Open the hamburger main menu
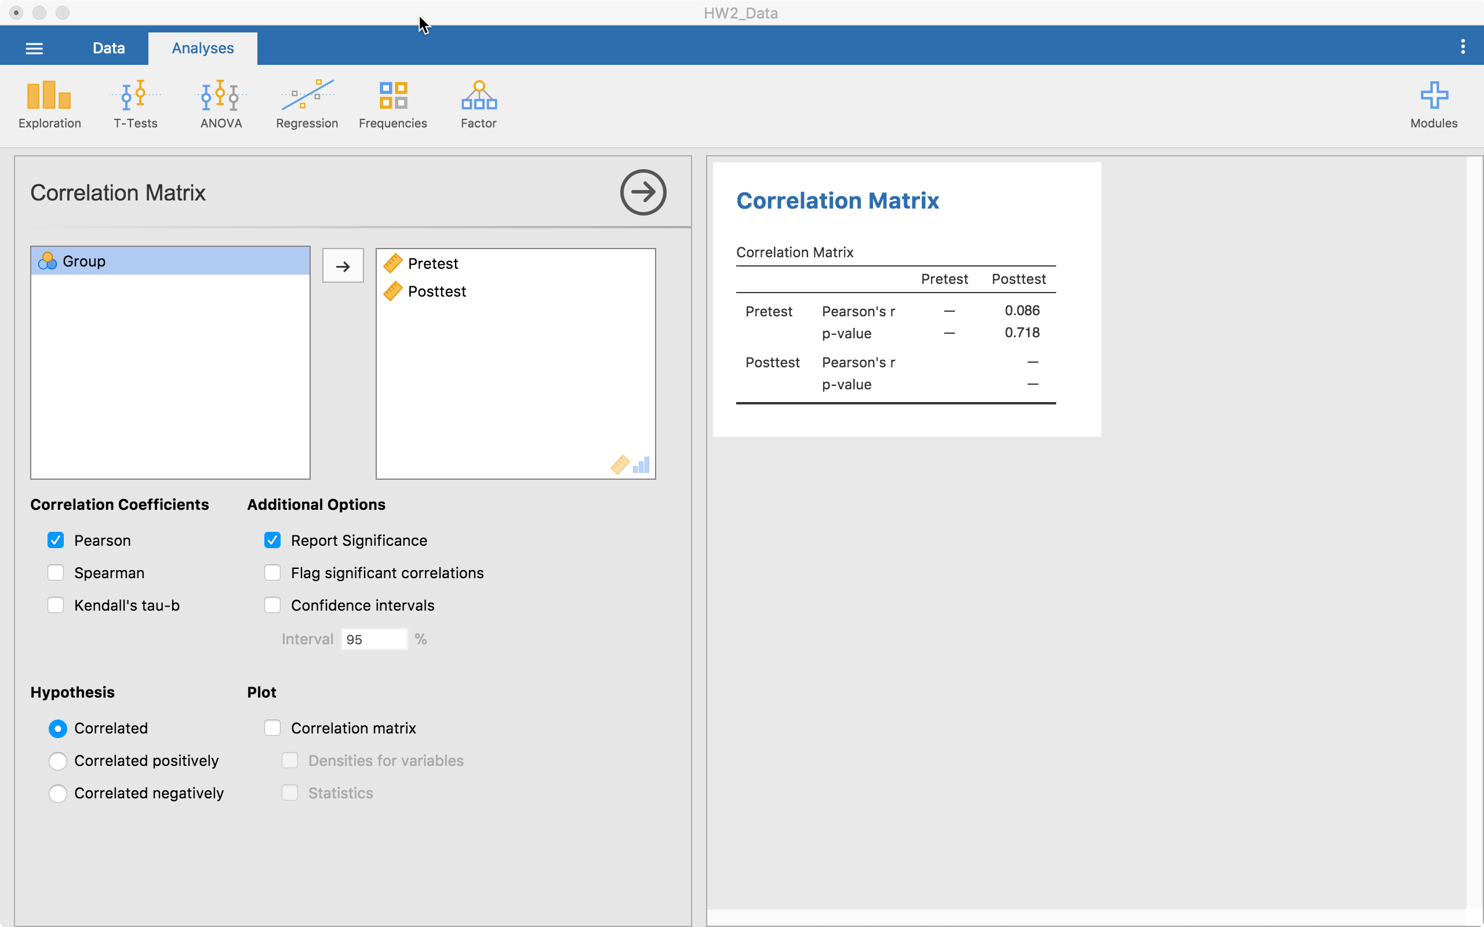 tap(34, 49)
